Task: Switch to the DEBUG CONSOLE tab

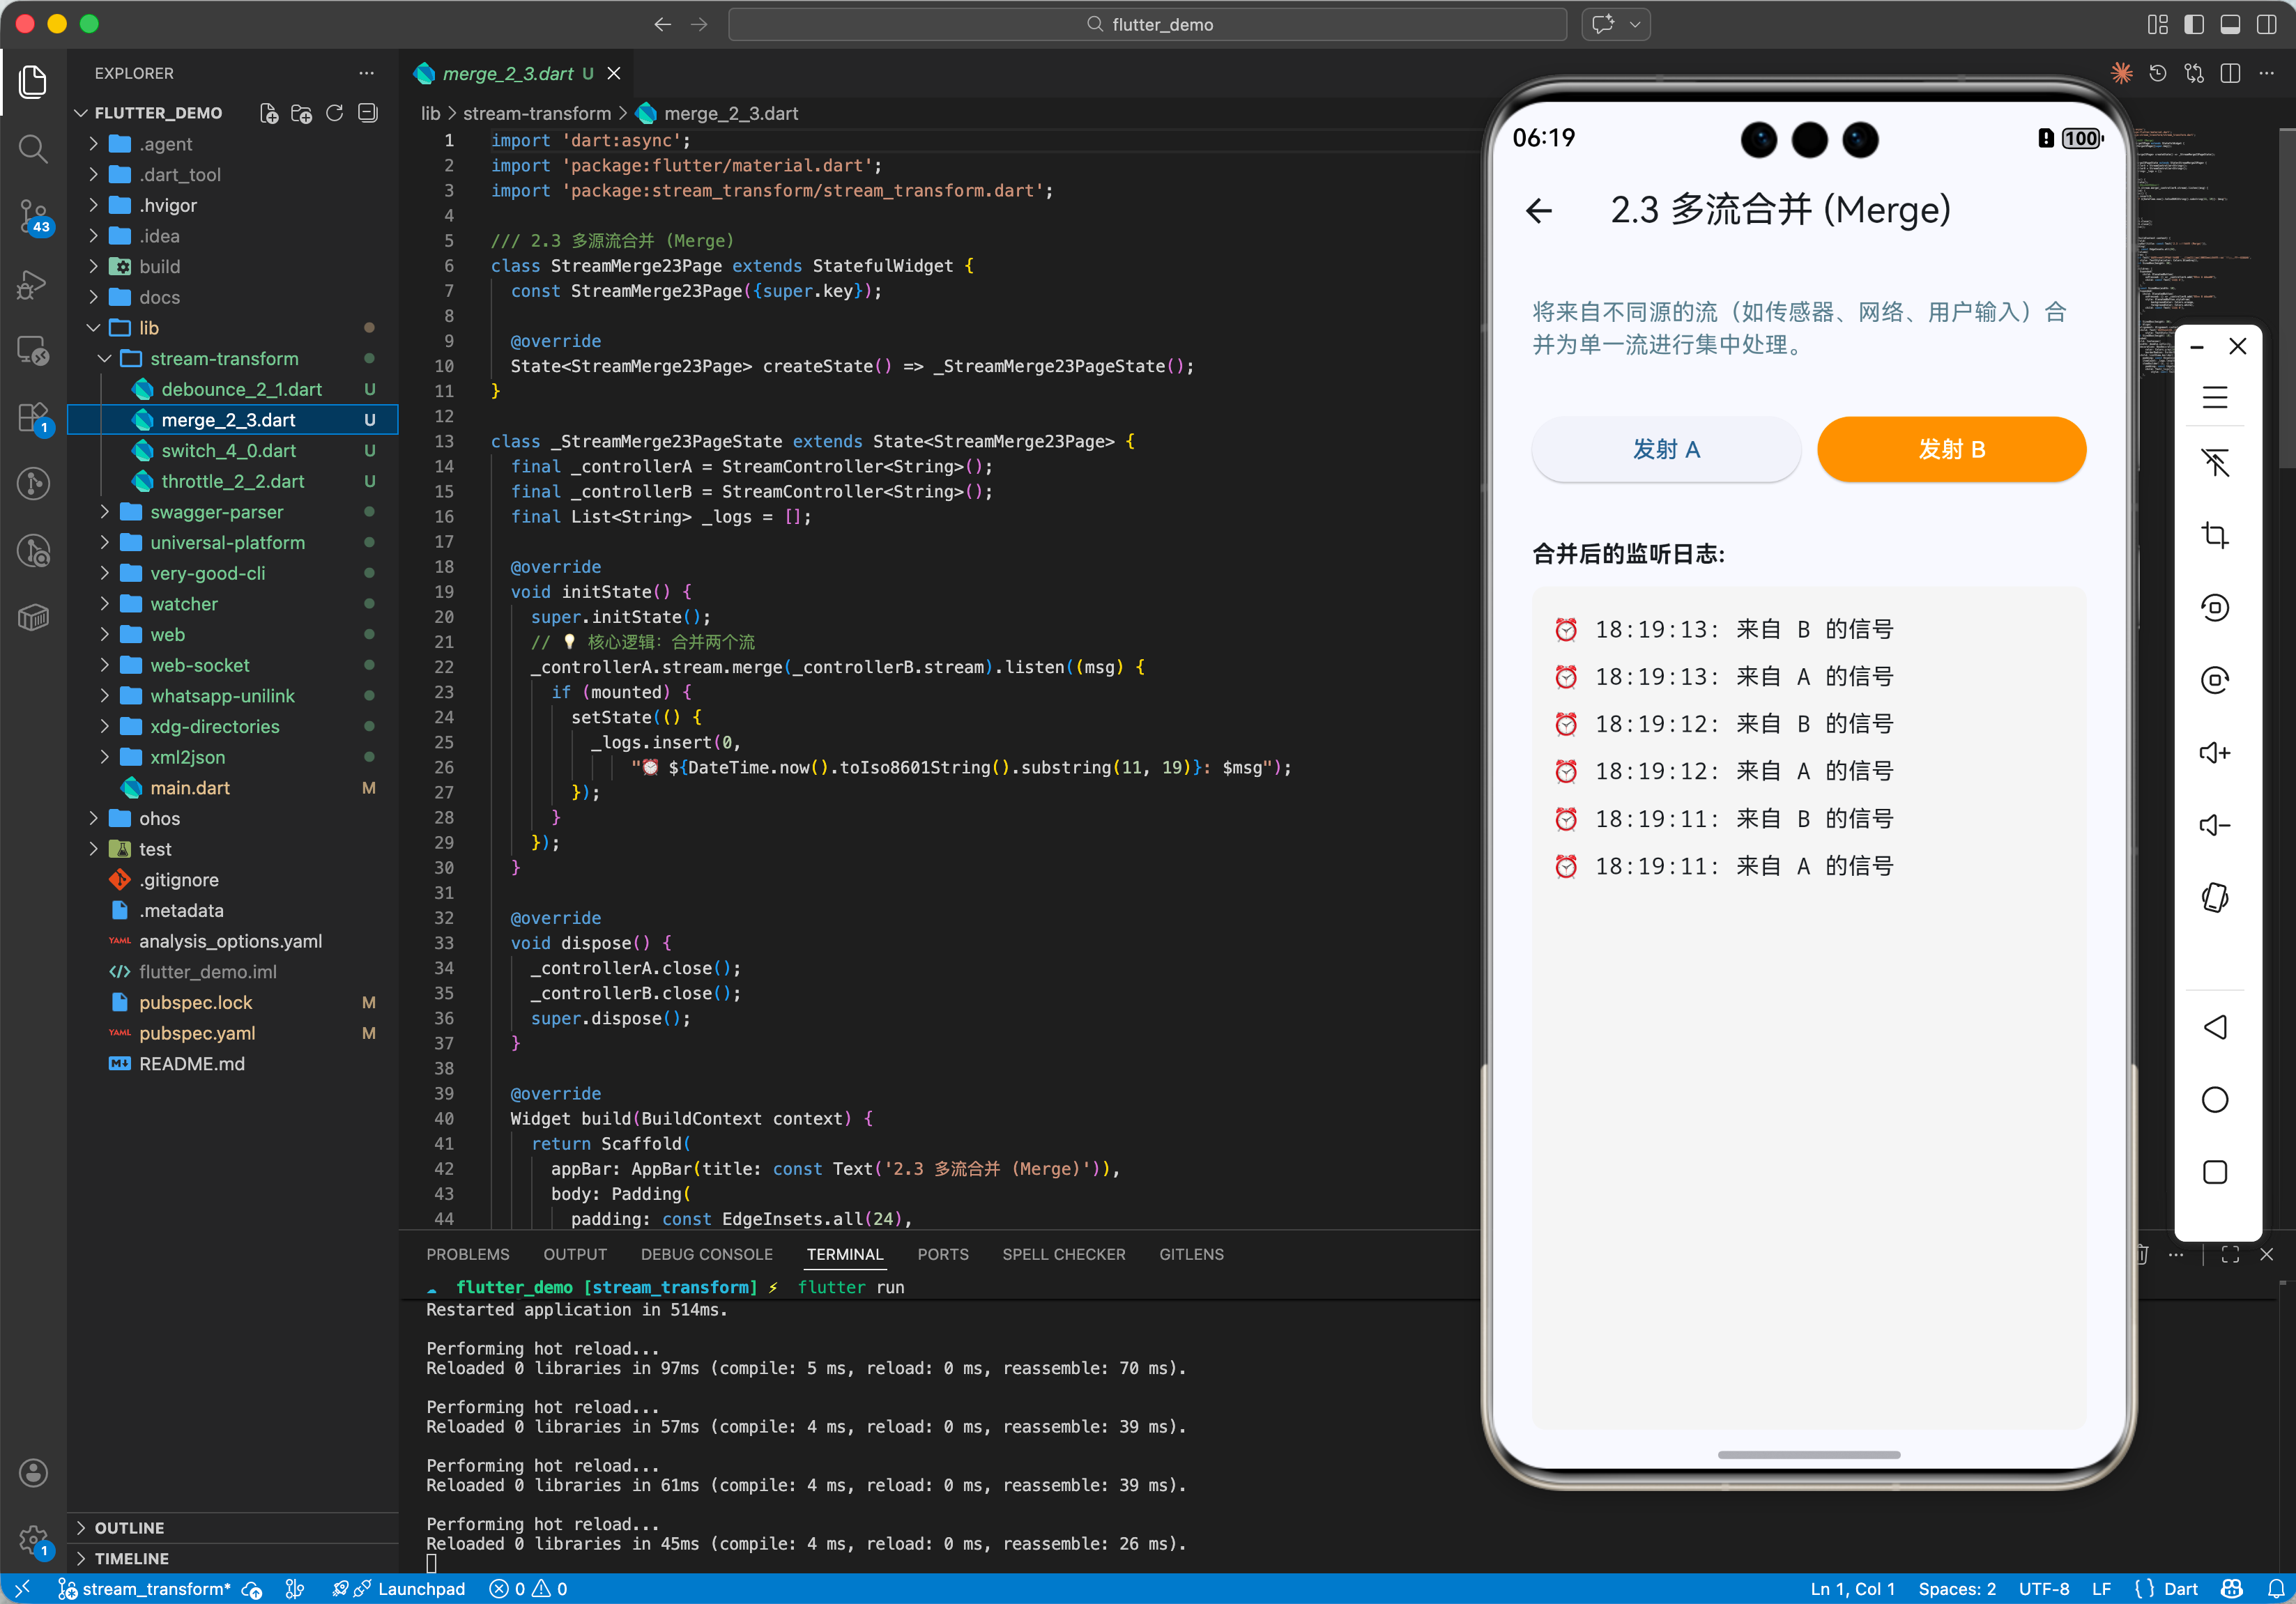Action: [x=706, y=1254]
